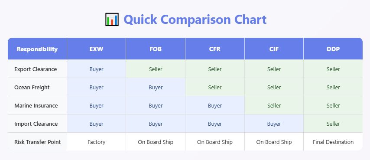Click the Ocean Freight row label
The image size is (370, 160).
pos(32,87)
